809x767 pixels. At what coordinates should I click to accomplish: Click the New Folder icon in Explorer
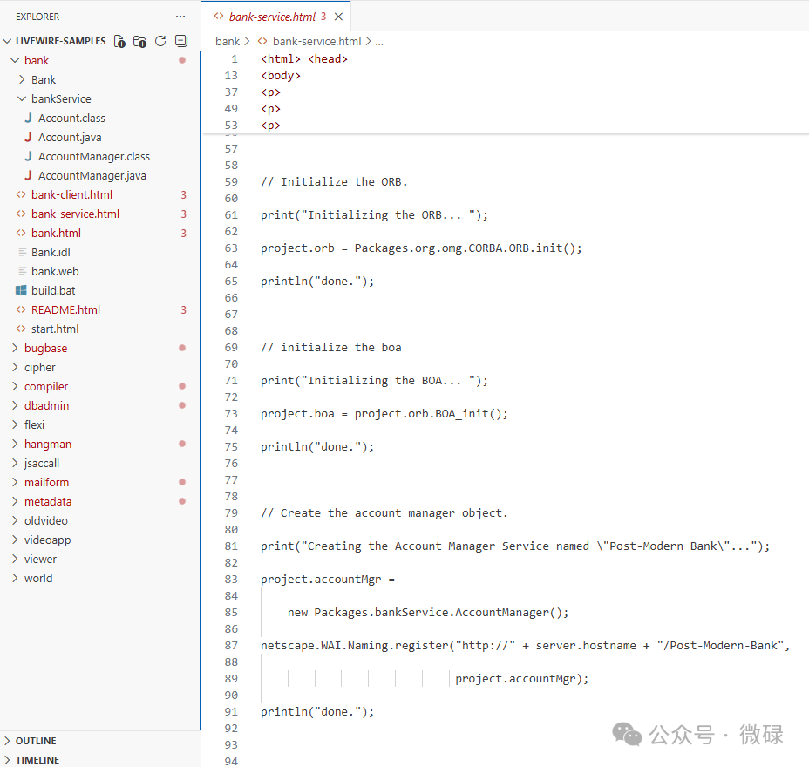point(140,41)
